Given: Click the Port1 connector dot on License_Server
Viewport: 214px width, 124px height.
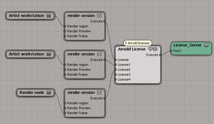Looking at the screenshot, I should point(171,51).
